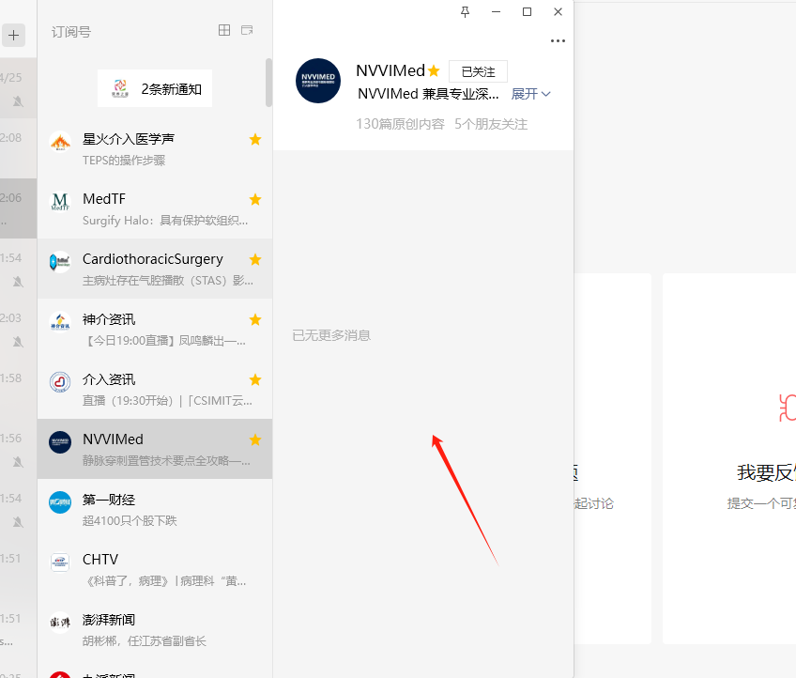The height and width of the screenshot is (678, 796).
Task: Pin the window on top
Action: [x=465, y=11]
